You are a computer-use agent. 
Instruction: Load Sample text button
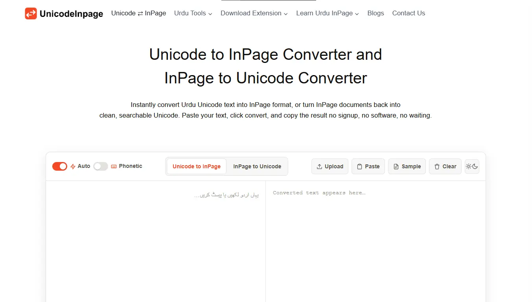tap(407, 166)
